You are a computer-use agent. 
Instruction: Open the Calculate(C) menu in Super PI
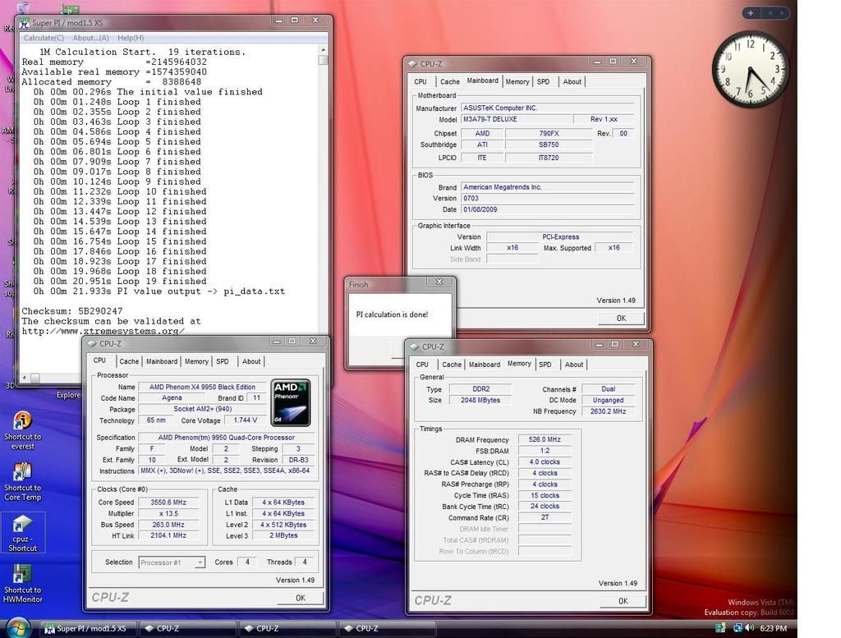(x=44, y=38)
